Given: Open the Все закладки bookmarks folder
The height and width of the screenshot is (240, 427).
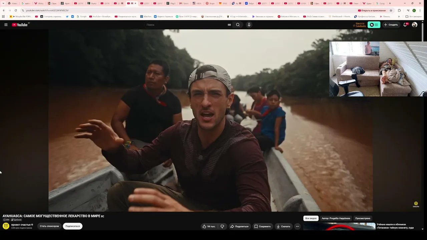Looking at the screenshot, I should pyautogui.click(x=413, y=16).
